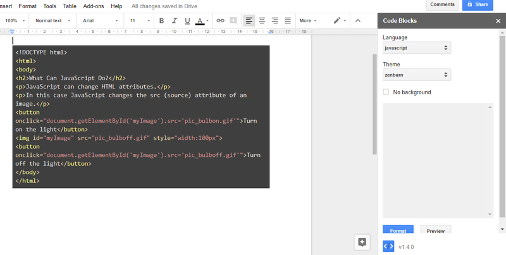506x255 pixels.
Task: Hide the menus with the chevron-up icon
Action: point(357,21)
